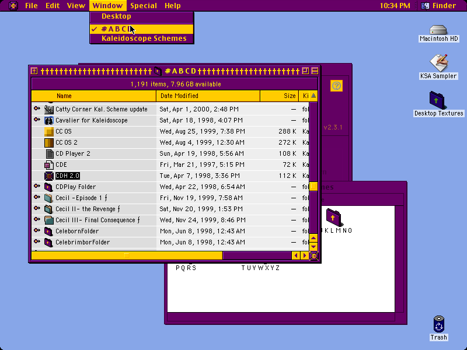Select the K L M N O folder icon
The image size is (467, 350).
333,217
